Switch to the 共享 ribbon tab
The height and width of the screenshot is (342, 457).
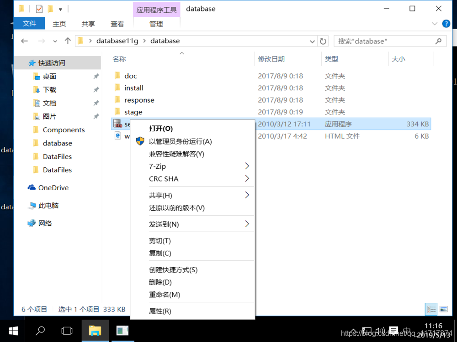(88, 24)
